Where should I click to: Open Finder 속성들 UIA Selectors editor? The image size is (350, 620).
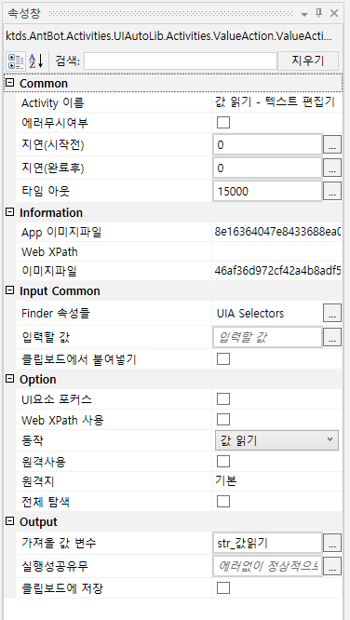tap(332, 313)
